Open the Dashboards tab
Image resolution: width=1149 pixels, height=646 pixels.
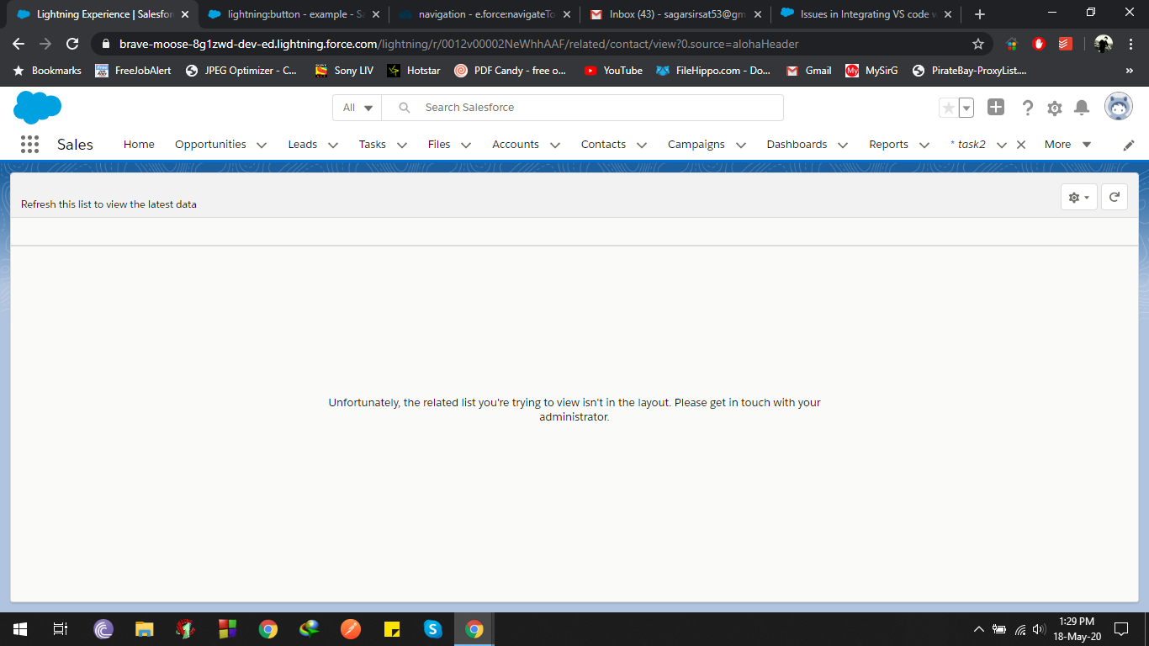pos(797,145)
